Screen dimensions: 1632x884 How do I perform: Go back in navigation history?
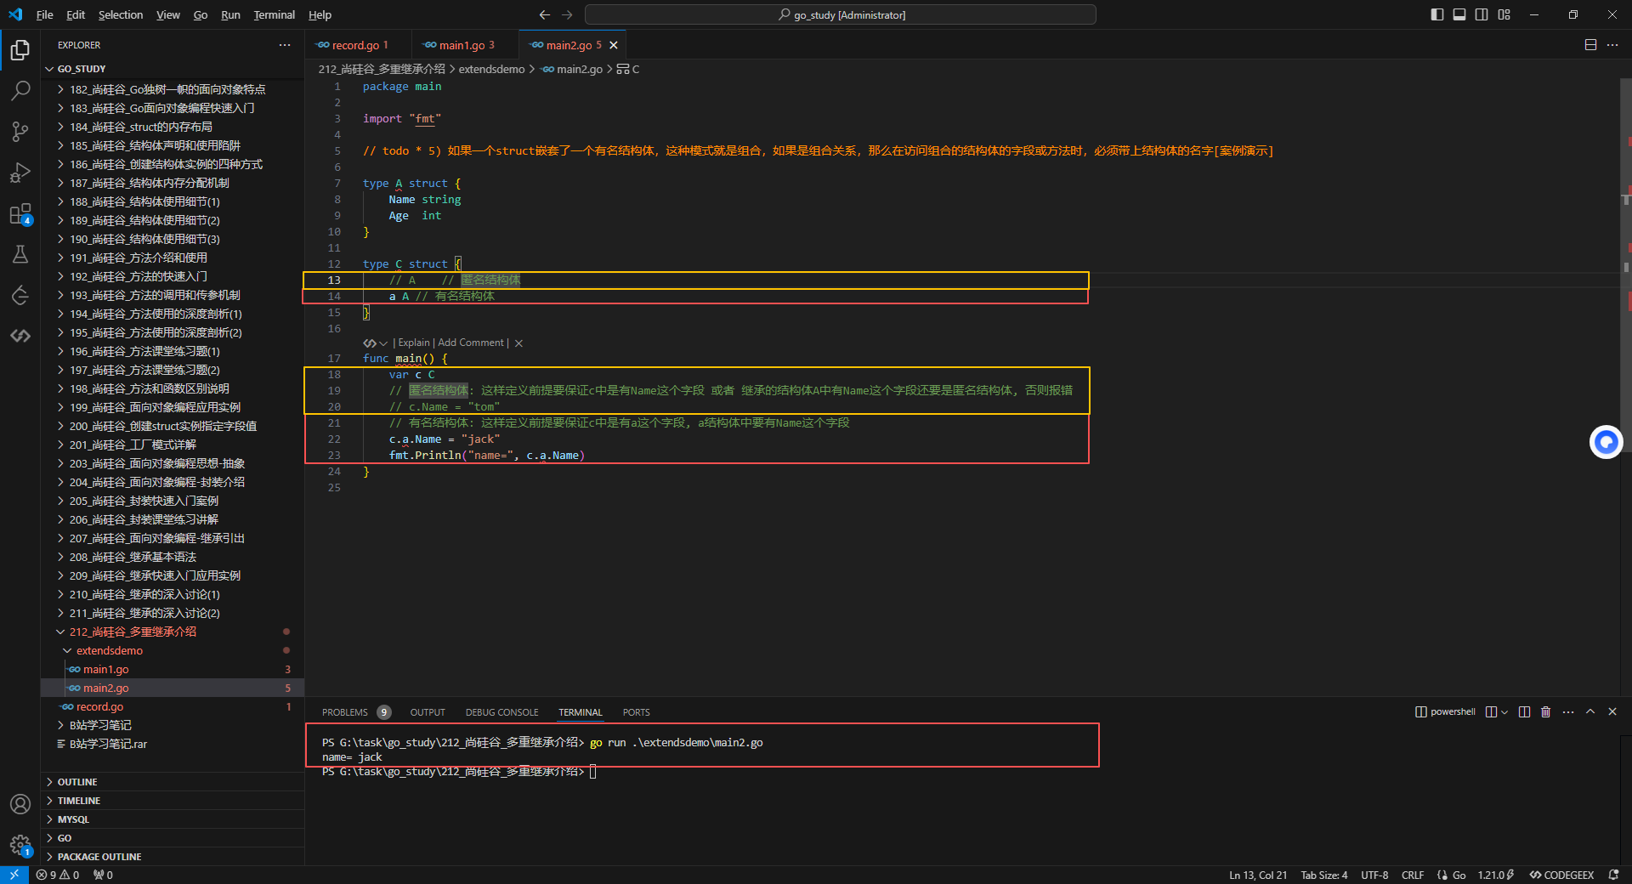pyautogui.click(x=545, y=14)
